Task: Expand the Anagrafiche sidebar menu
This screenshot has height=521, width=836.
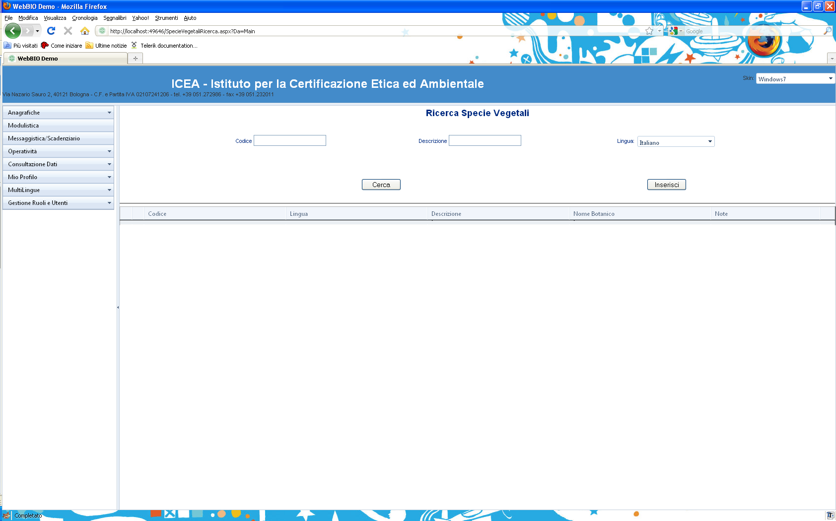Action: pos(59,113)
